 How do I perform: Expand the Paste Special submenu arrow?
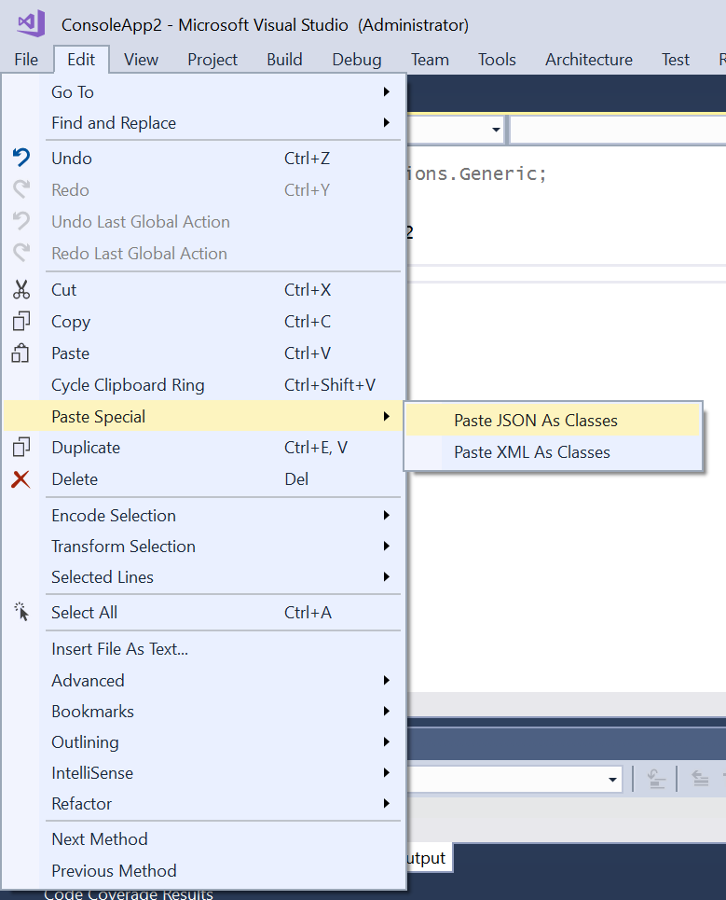click(x=389, y=416)
